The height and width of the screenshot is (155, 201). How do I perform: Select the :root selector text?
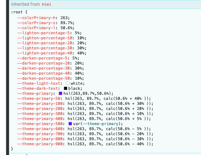17,12
